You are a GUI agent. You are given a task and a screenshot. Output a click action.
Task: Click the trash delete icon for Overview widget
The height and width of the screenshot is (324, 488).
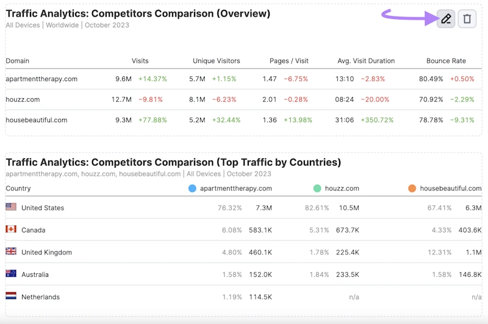(x=467, y=19)
